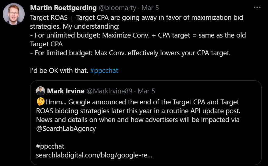Open the tweet's three-dot More options menu

pos(257,7)
